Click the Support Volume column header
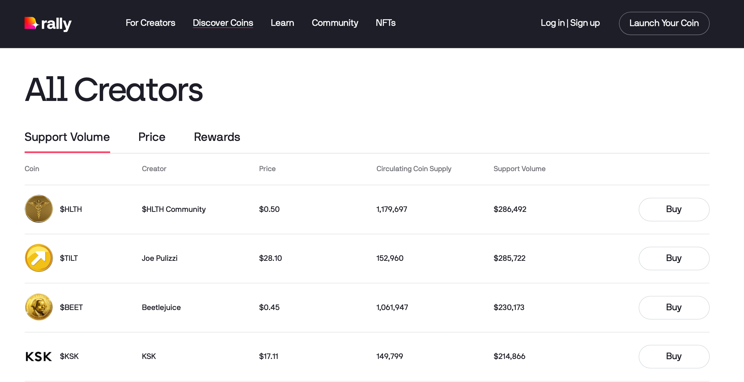 pyautogui.click(x=519, y=169)
